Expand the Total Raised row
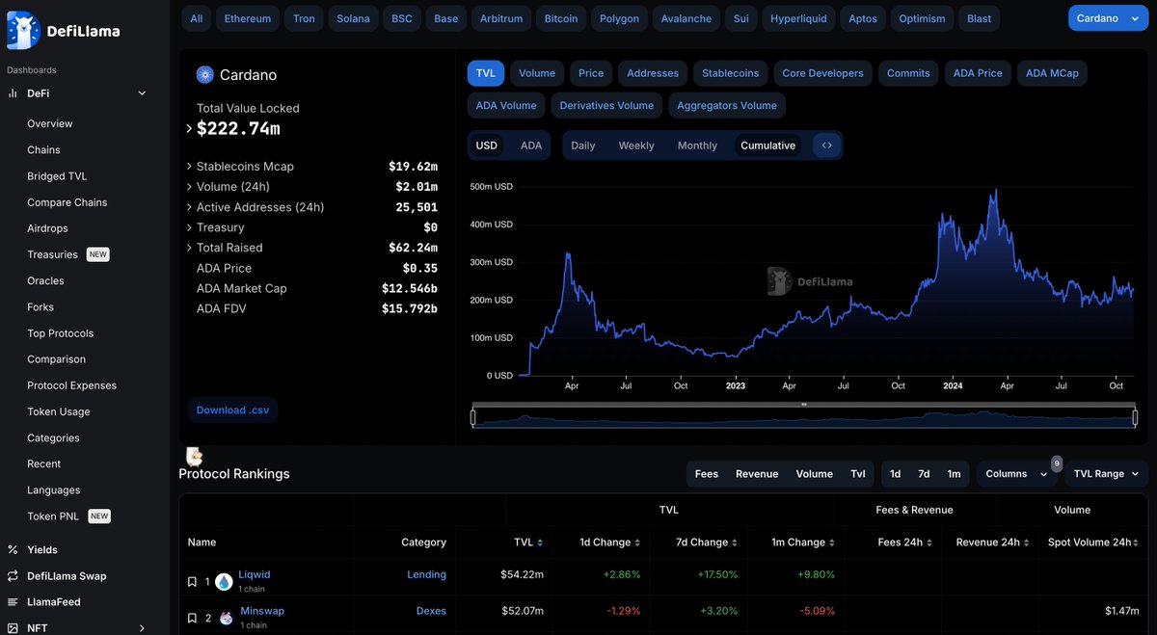 pos(189,248)
